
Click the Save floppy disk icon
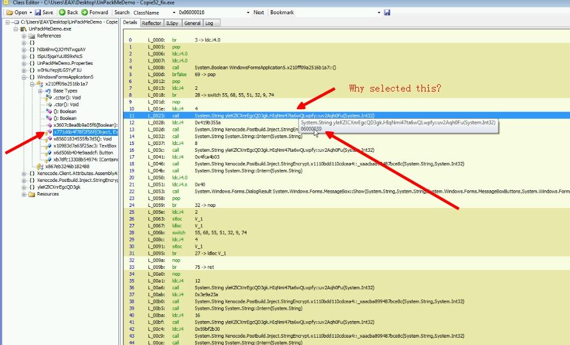point(38,13)
